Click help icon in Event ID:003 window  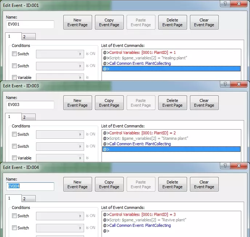[x=225, y=84]
